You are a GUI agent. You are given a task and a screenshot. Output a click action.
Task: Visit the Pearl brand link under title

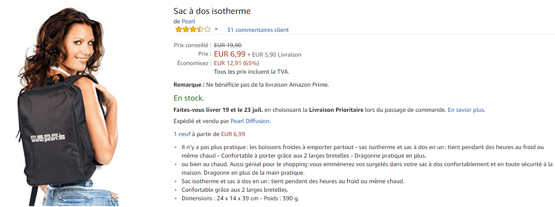coord(188,21)
